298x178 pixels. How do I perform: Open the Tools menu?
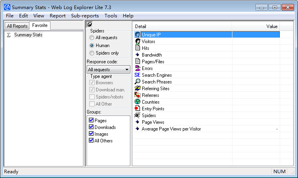tap(111, 16)
